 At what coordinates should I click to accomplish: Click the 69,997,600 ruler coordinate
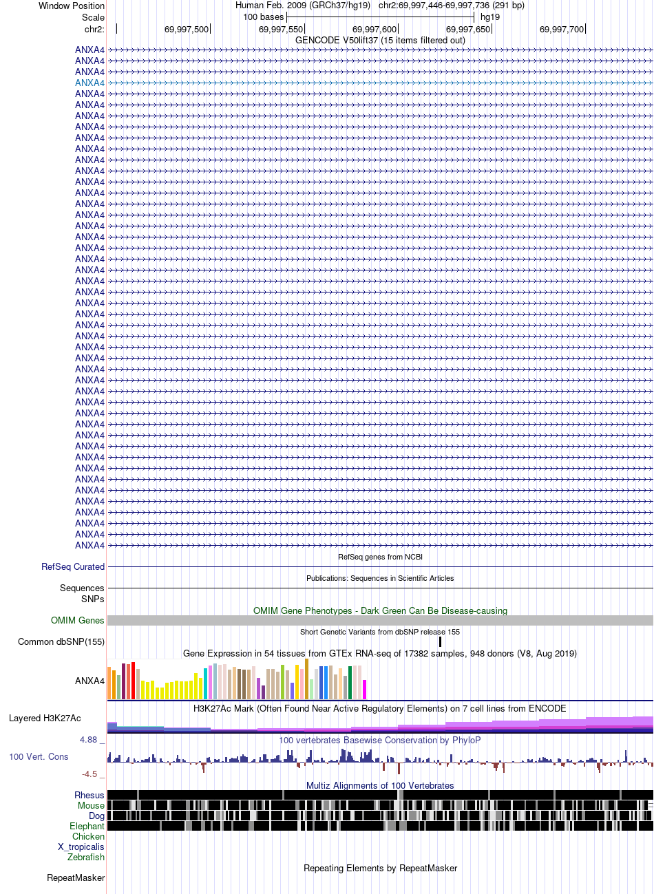375,30
